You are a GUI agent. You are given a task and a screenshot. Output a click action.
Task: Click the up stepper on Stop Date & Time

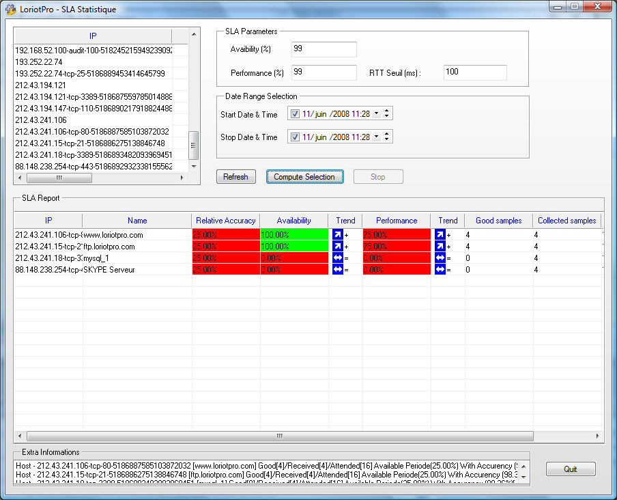pyautogui.click(x=387, y=133)
